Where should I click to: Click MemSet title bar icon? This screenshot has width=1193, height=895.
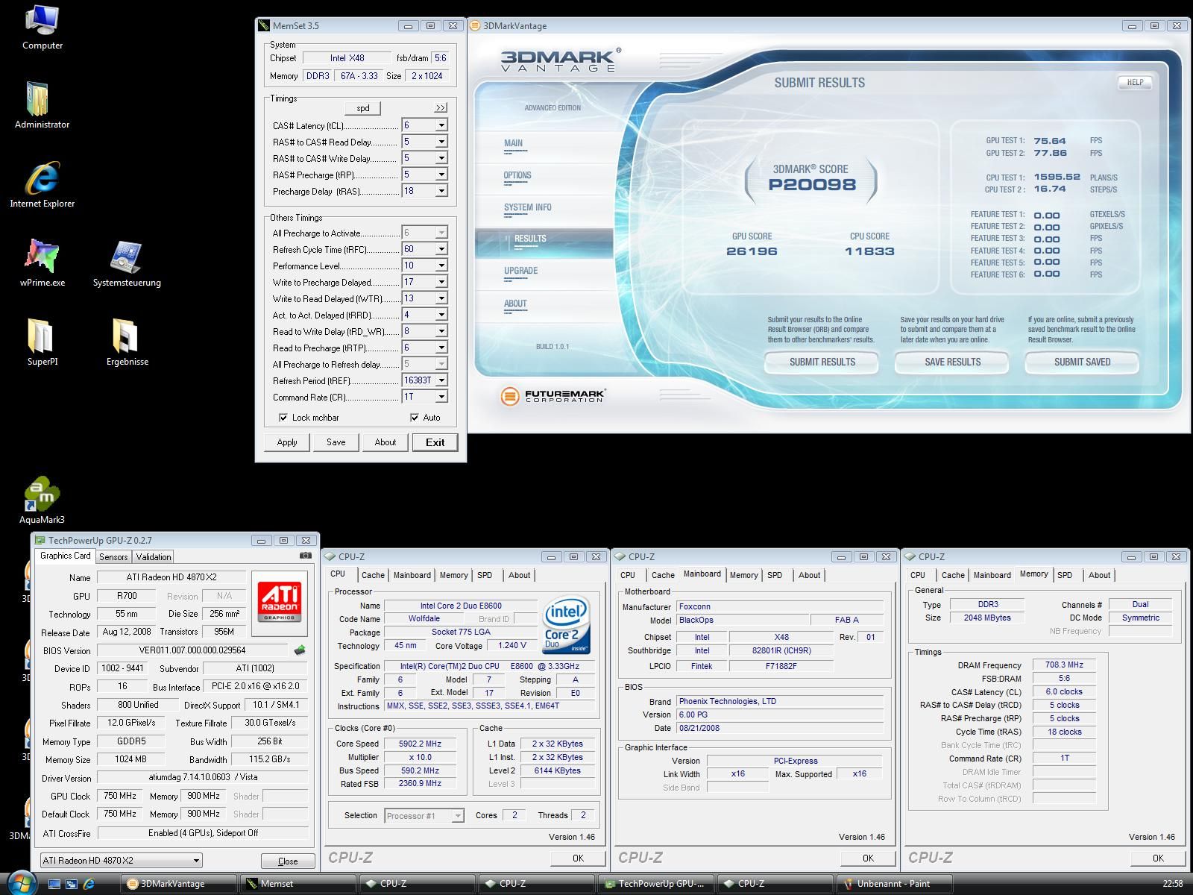pos(264,25)
